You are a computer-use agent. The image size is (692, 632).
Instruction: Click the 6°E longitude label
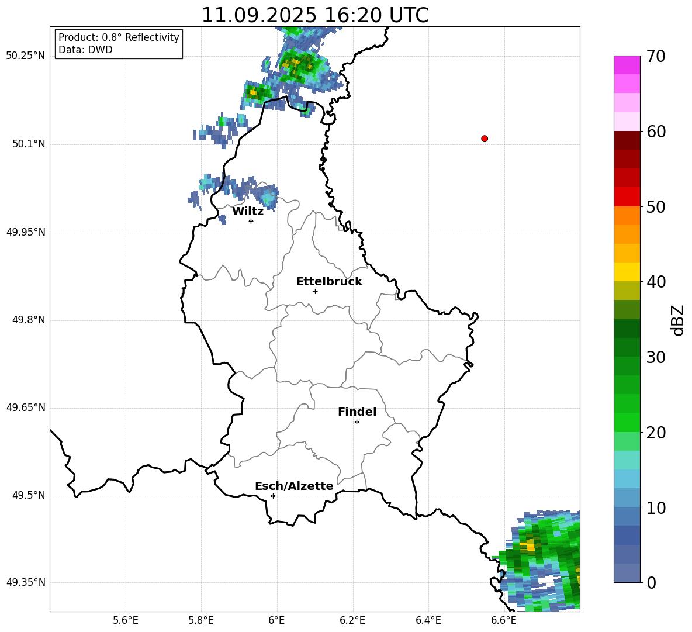pos(276,620)
